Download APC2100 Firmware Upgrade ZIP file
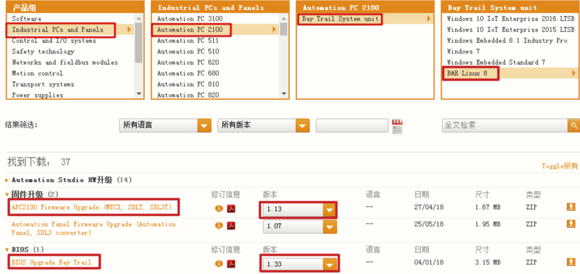Screen dimensions: 580x274 point(571,207)
